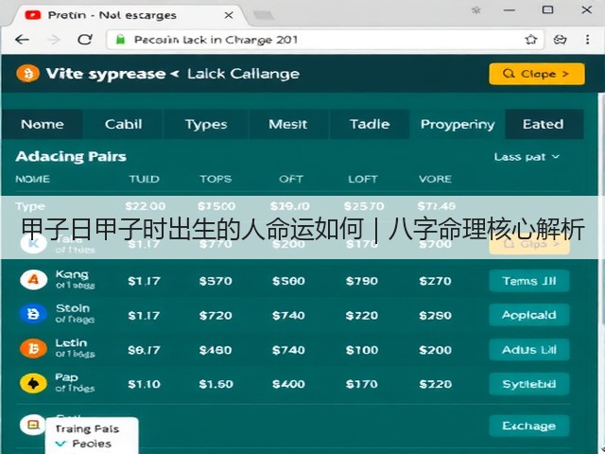Click the orange Vite syprease logo
Viewport: 605px width, 454px height.
point(27,74)
